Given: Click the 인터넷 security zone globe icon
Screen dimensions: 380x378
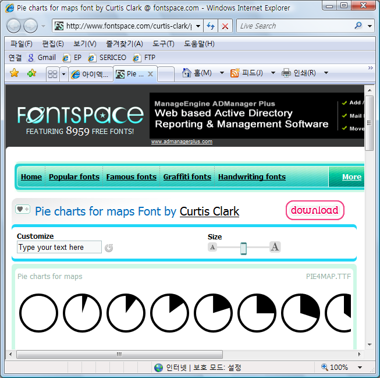Looking at the screenshot, I should click(x=158, y=368).
